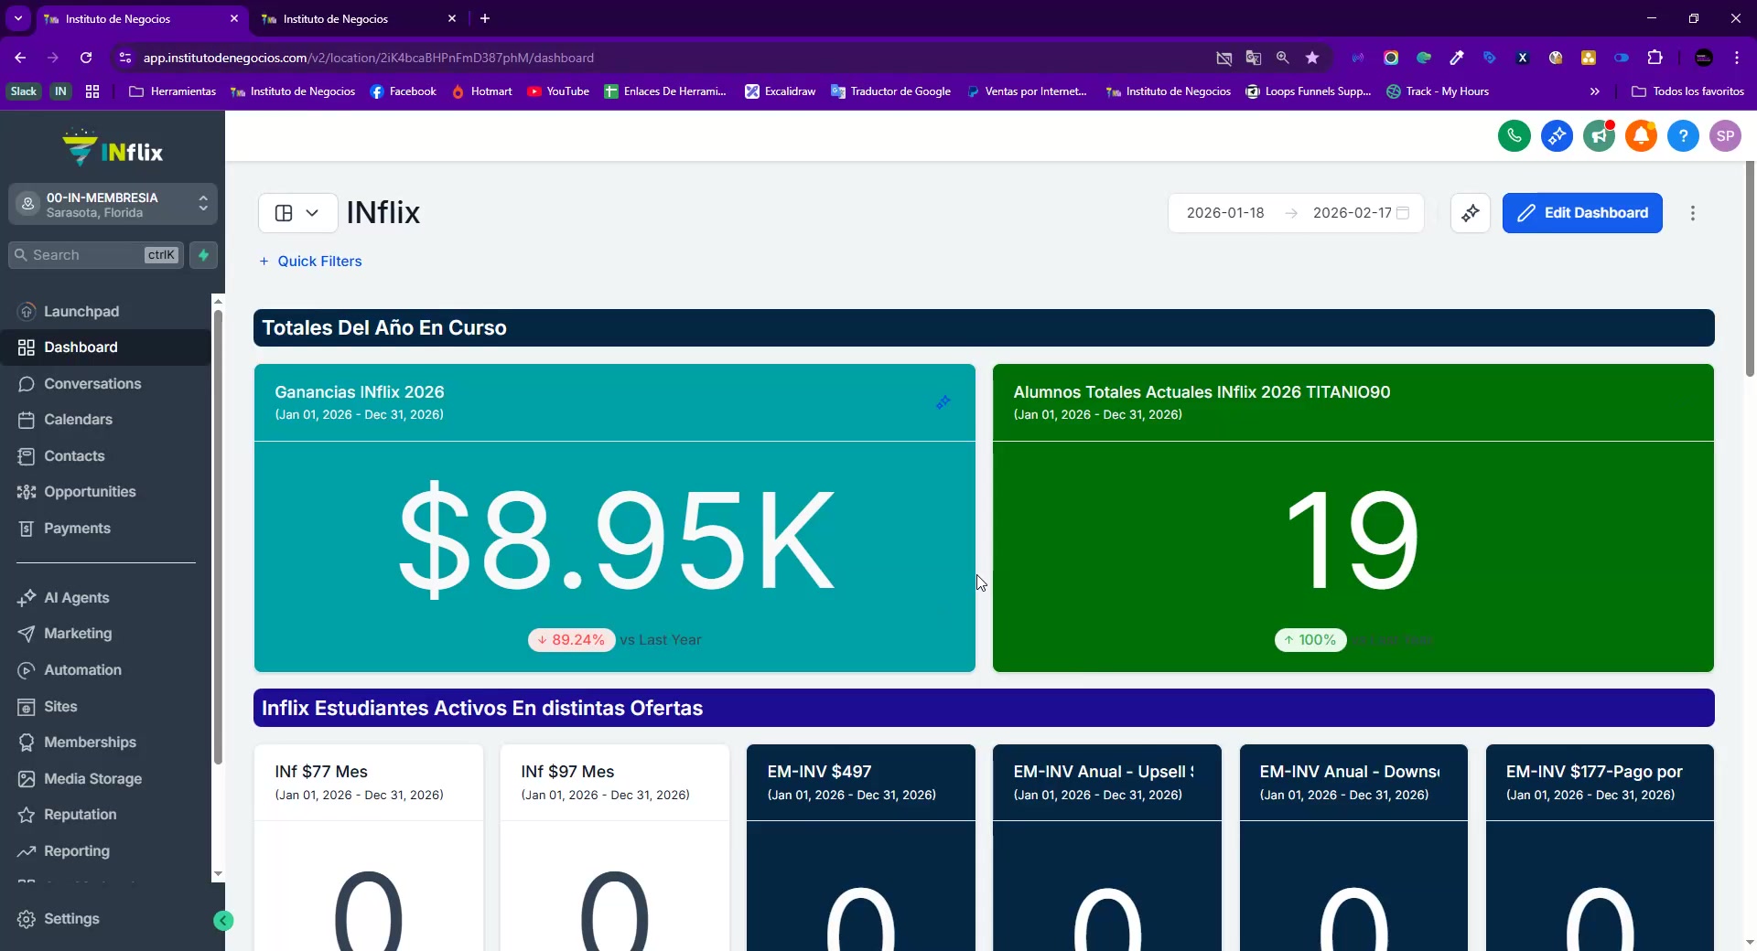
Task: Show more bookmarks with the chevron
Action: 1595,91
